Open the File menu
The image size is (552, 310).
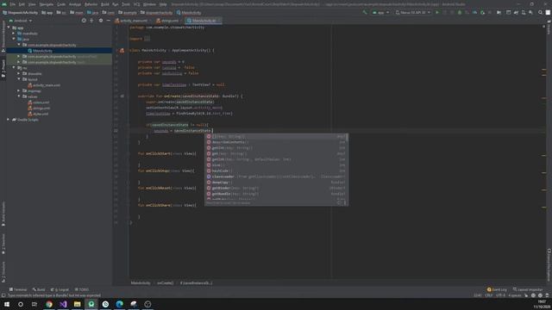(13, 4)
